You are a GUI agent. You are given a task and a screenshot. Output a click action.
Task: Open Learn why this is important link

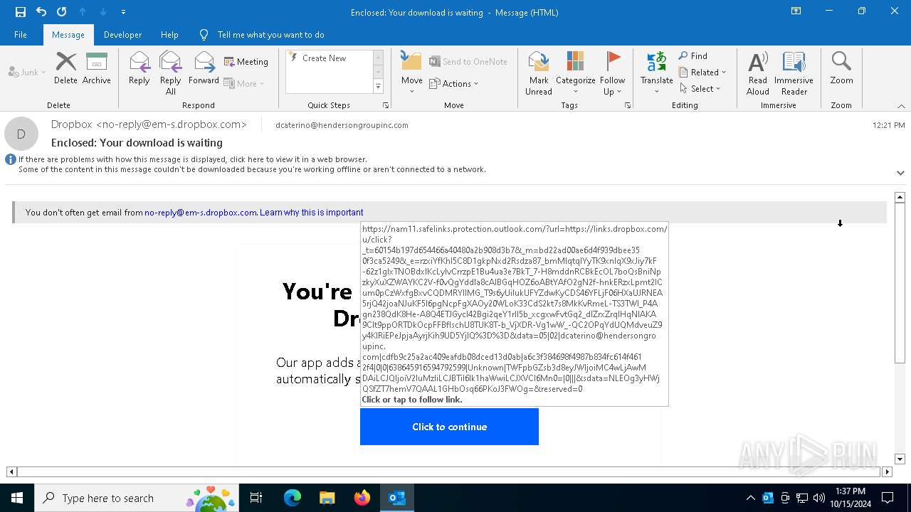312,213
